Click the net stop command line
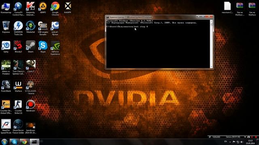Screen dimensions: 259x145 pyautogui.click(x=127, y=27)
